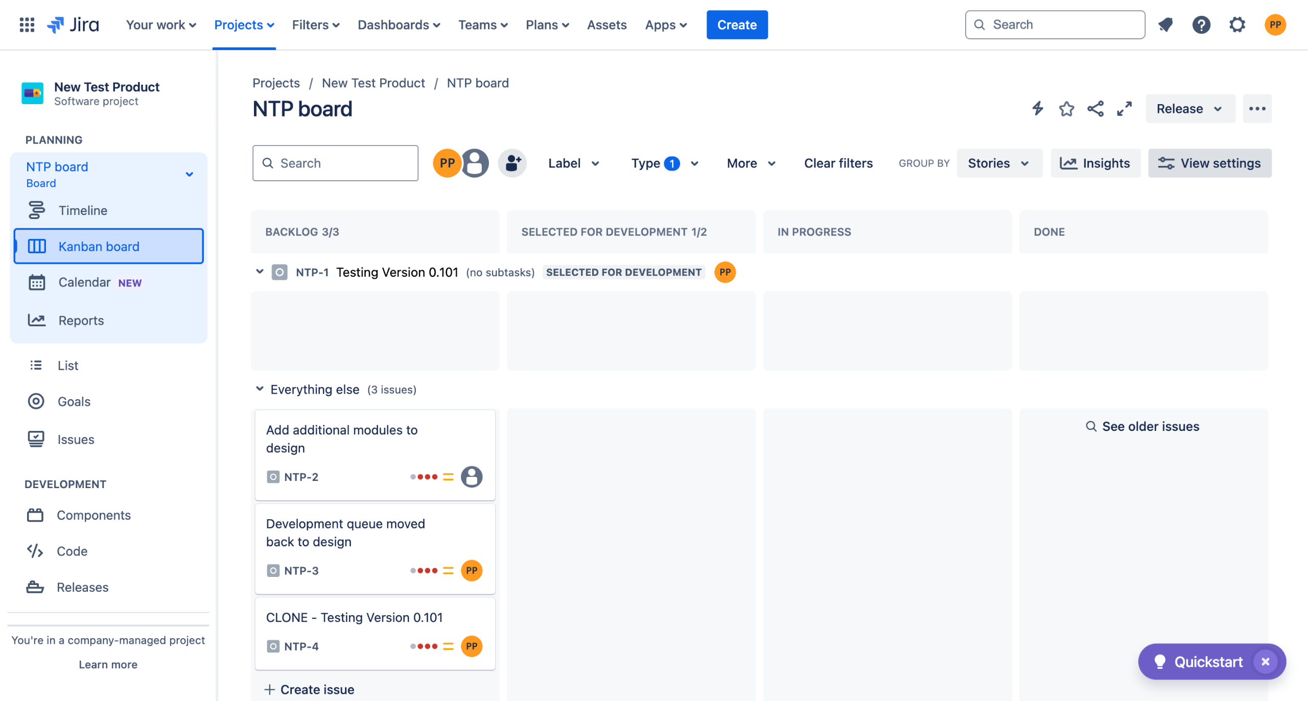Viewport: 1308px width, 701px height.
Task: Open the Release dropdown
Action: point(1189,109)
